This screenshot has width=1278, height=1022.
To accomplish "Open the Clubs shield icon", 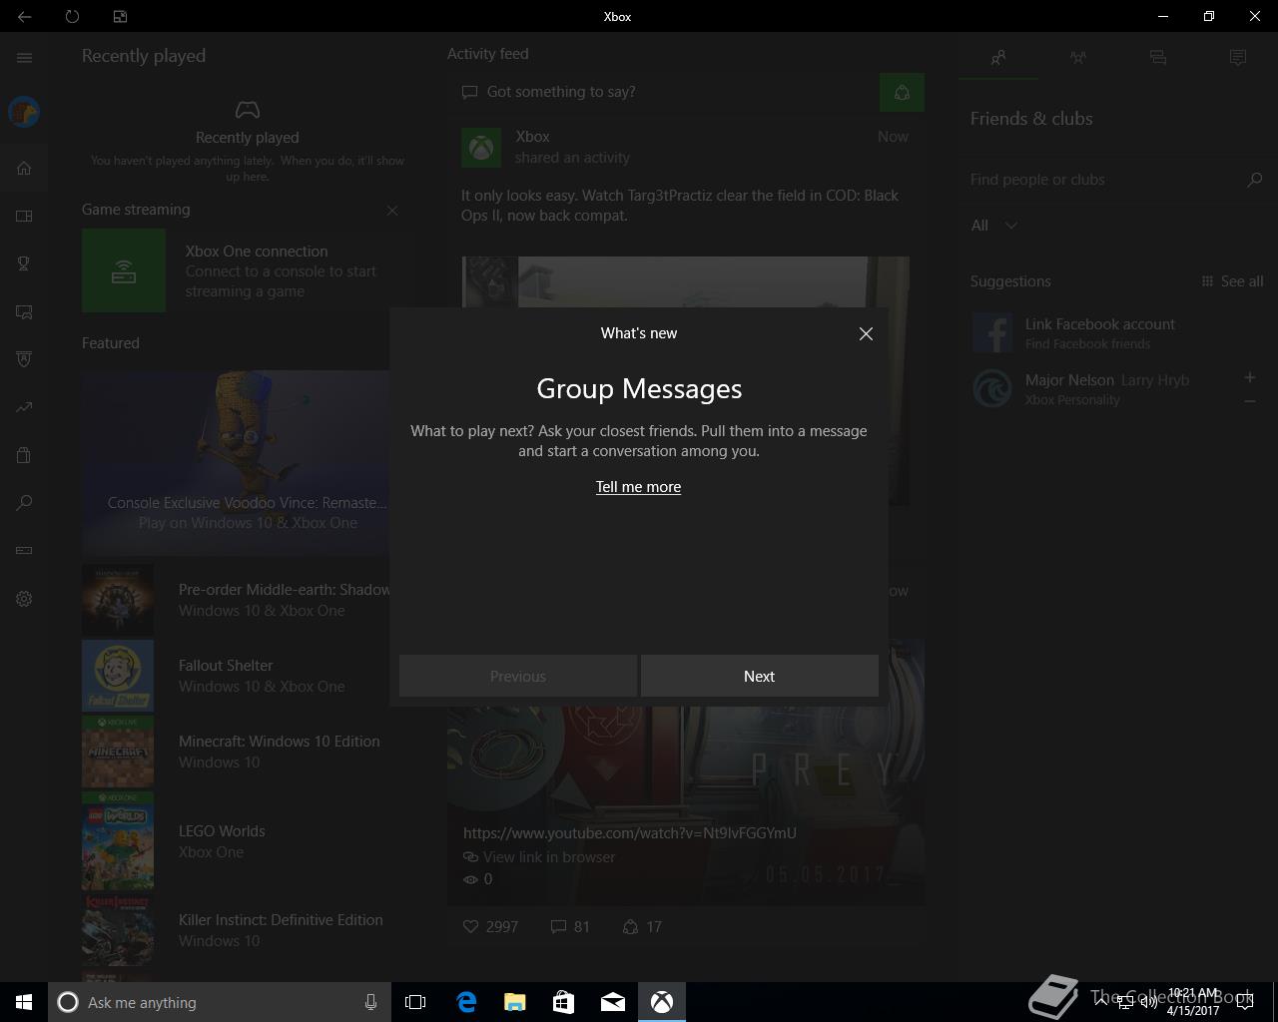I will 24,359.
